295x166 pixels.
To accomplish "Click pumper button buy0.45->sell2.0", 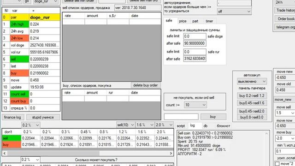I will coord(252,111).
